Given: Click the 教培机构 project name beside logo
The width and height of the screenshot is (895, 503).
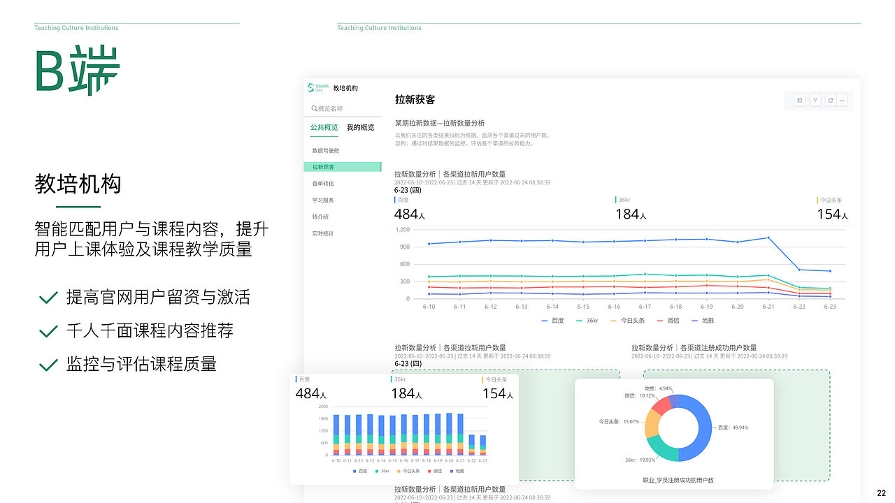Looking at the screenshot, I should pos(345,88).
